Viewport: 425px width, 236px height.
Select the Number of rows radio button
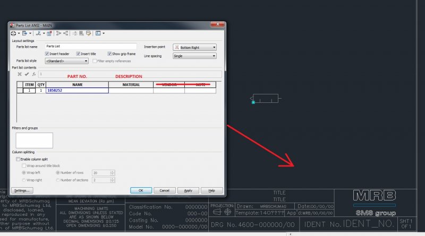tap(58, 173)
